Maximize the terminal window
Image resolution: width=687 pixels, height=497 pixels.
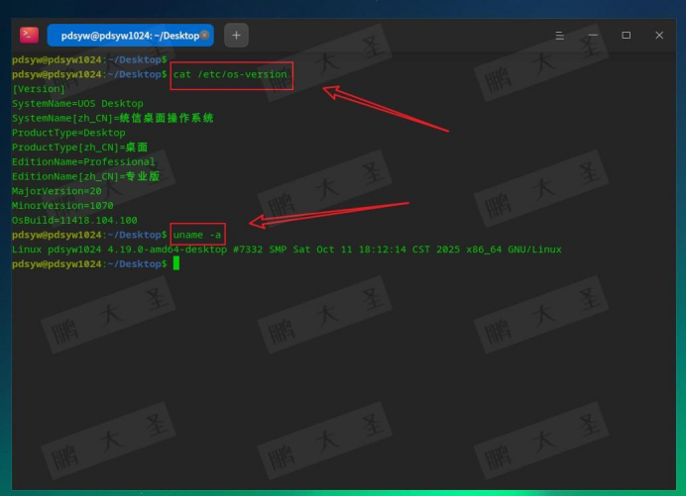627,36
